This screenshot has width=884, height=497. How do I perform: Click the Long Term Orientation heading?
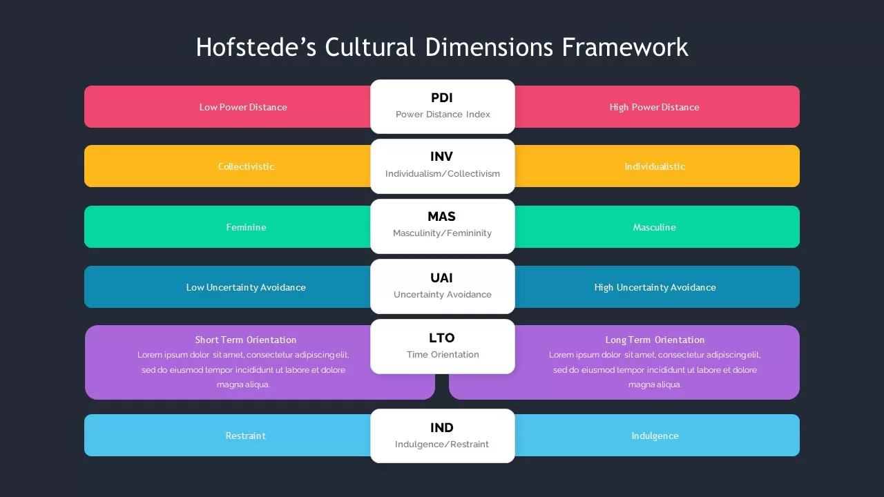(655, 340)
